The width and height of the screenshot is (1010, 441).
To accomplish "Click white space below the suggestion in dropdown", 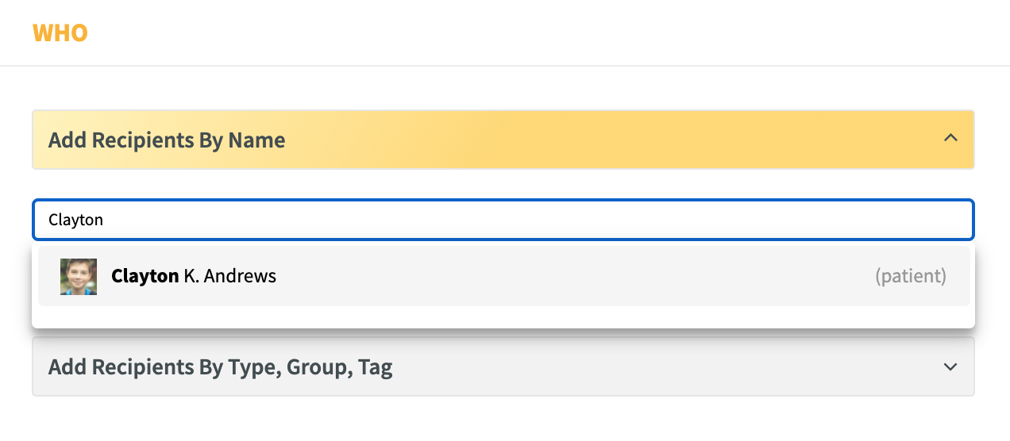I will [503, 316].
